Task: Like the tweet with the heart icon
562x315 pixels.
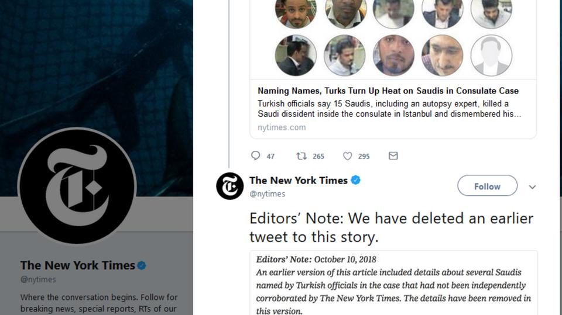Action: point(348,156)
